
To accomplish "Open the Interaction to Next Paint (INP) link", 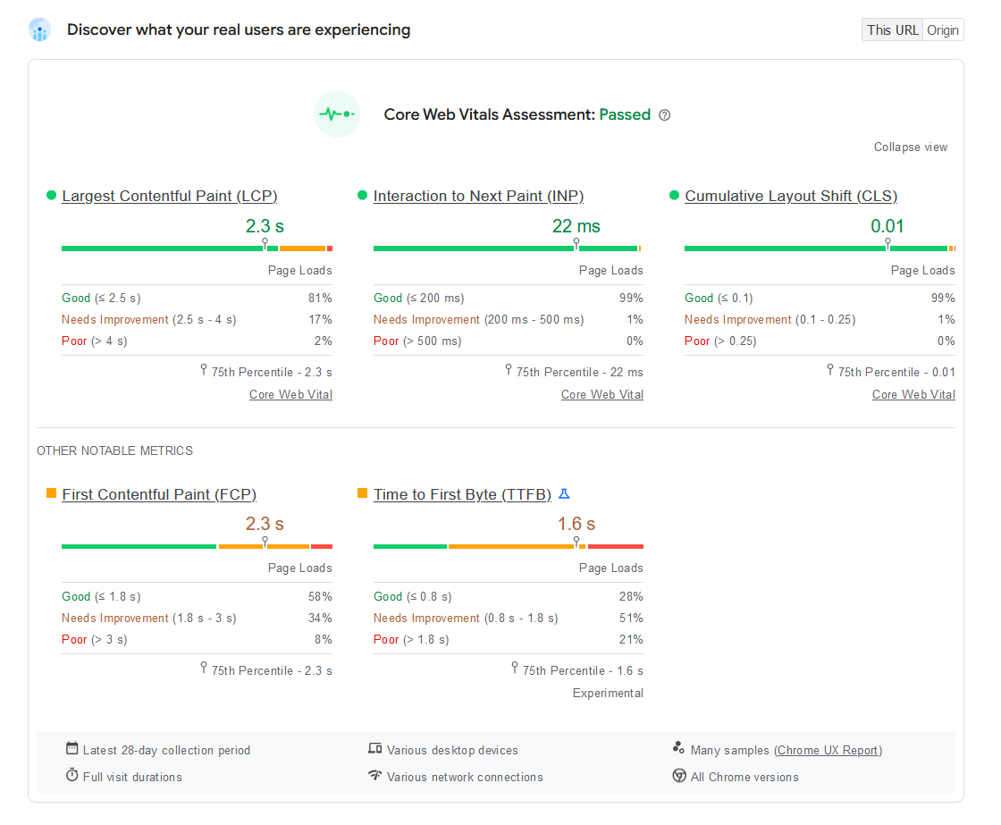I will coord(478,196).
